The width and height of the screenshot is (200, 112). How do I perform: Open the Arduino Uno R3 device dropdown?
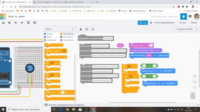(x=187, y=29)
